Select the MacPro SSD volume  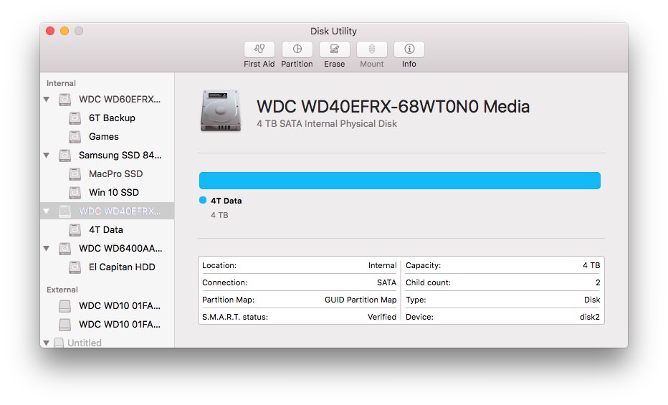pyautogui.click(x=116, y=173)
